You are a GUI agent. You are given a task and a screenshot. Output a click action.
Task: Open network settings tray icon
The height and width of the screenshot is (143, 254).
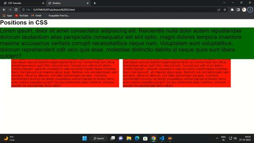point(231,138)
